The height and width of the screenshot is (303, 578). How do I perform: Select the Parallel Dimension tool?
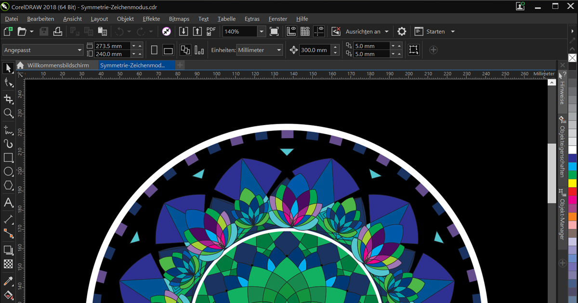click(8, 219)
